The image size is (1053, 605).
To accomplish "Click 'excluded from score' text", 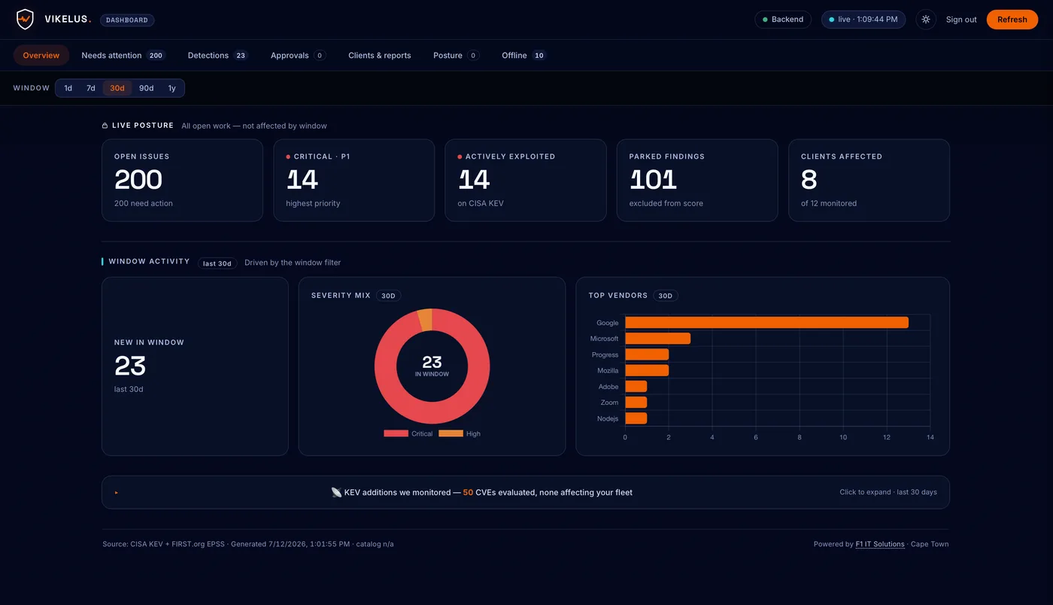I will click(x=666, y=203).
